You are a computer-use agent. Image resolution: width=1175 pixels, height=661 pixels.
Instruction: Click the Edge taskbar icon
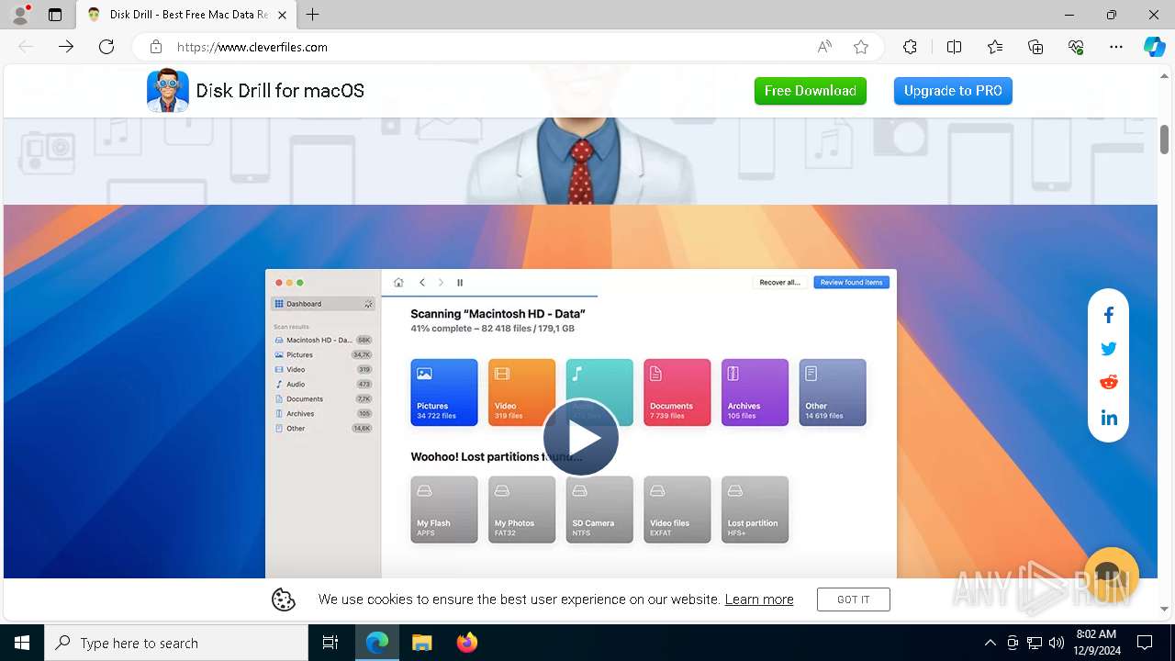click(377, 643)
